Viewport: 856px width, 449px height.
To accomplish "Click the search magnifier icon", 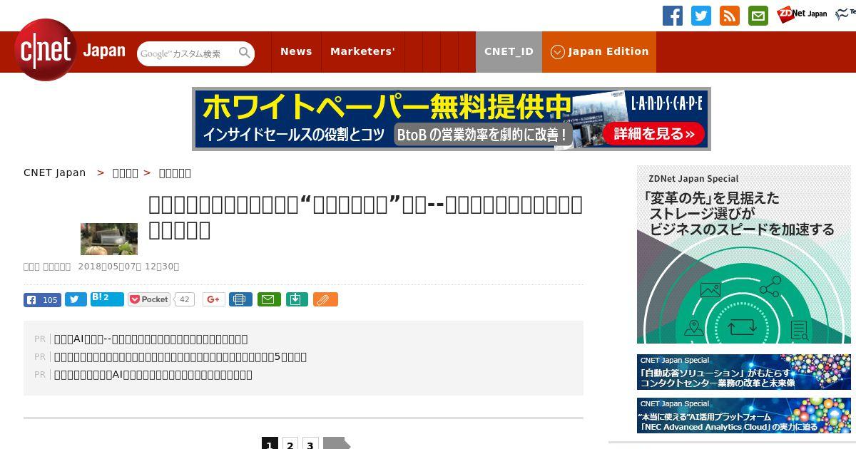I will pos(245,53).
